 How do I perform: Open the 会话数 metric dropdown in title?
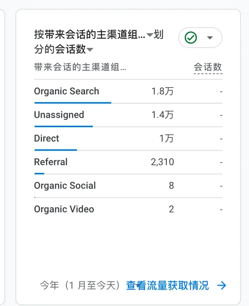click(90, 50)
